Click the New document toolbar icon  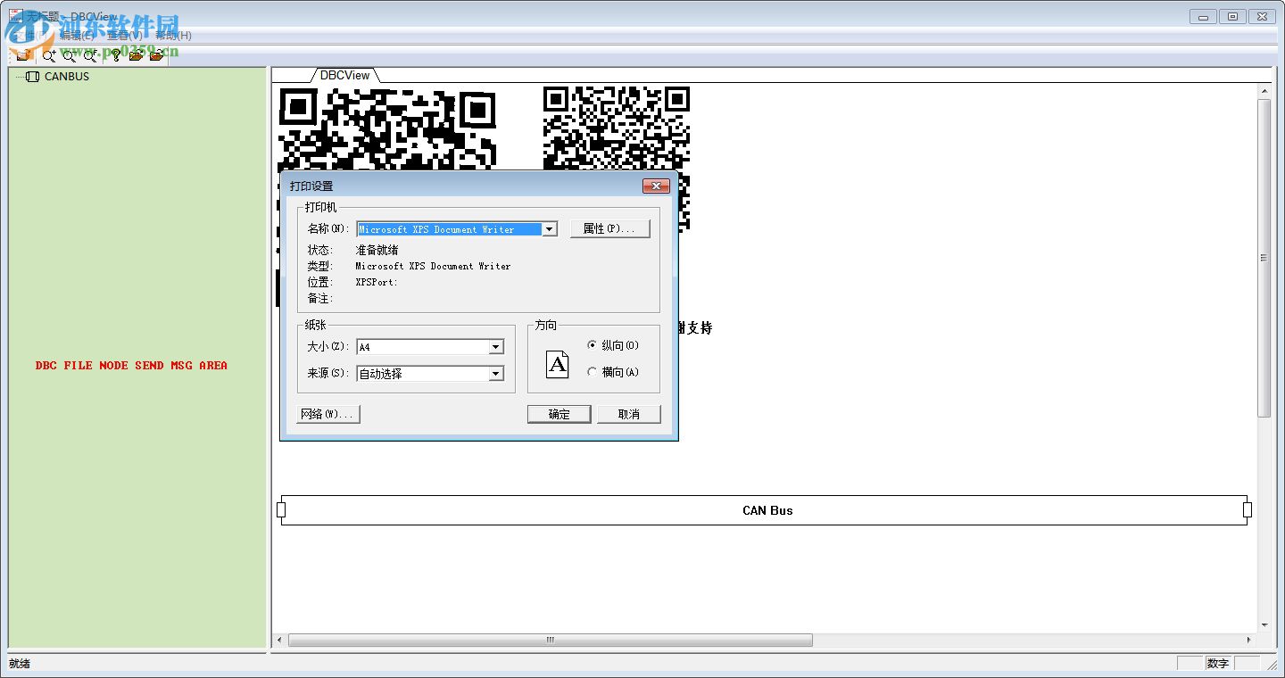pos(24,55)
